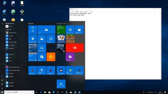The image size is (168, 94).
Task: Open the red News tile
Action: click(75, 48)
